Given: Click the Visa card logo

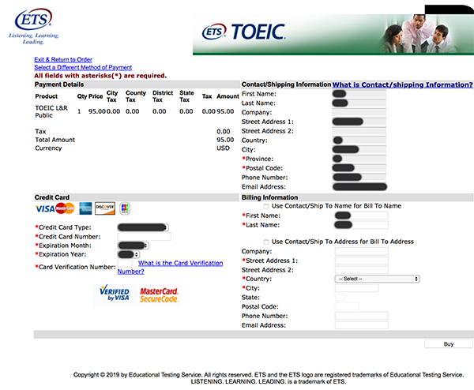Looking at the screenshot, I should pos(45,208).
